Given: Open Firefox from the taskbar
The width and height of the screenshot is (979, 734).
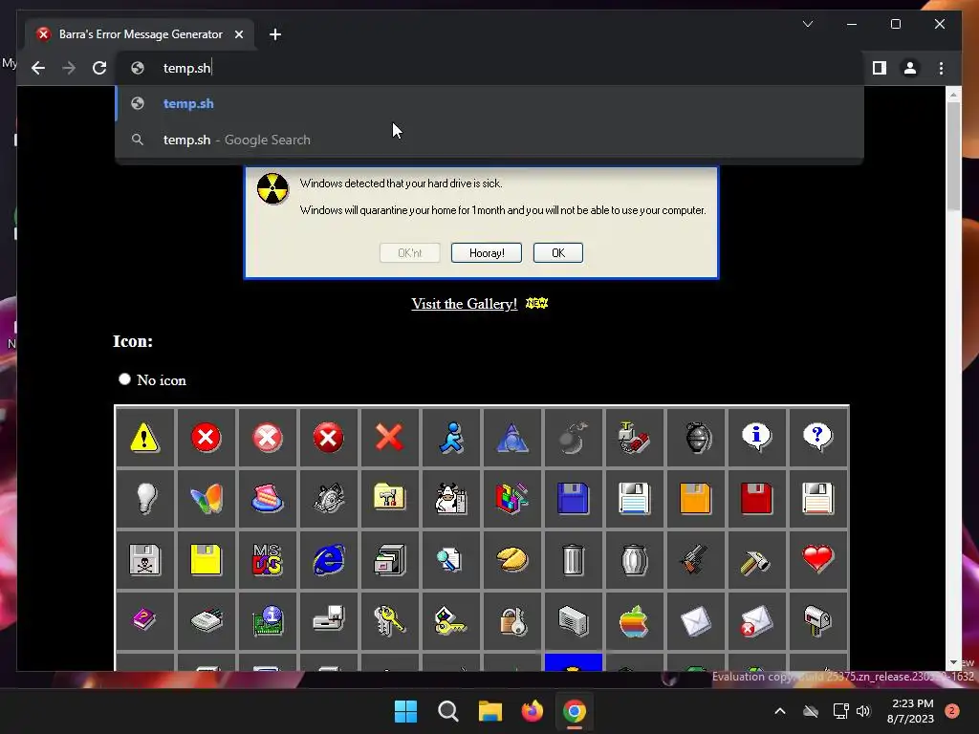Looking at the screenshot, I should click(532, 711).
